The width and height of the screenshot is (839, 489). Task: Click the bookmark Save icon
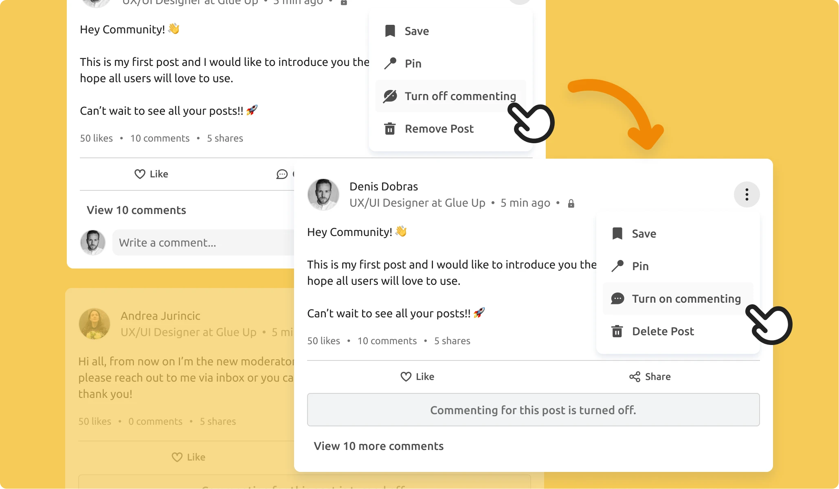pyautogui.click(x=389, y=30)
